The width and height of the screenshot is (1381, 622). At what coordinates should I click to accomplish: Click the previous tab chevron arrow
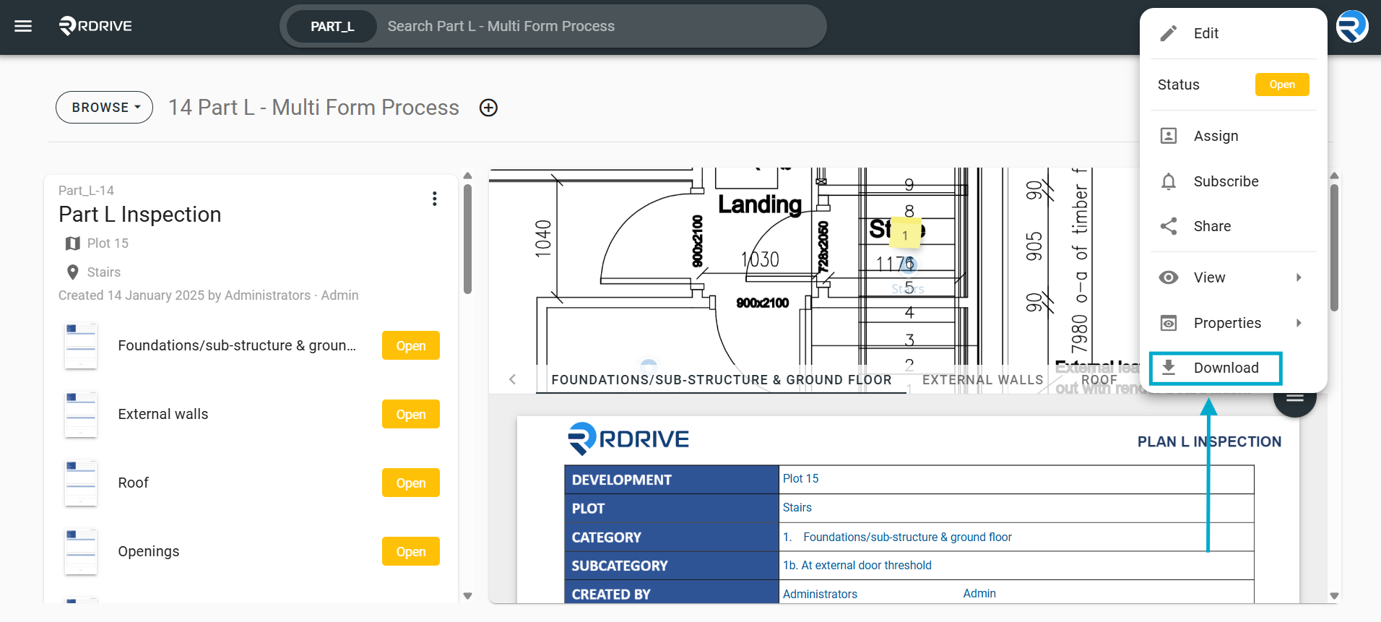pos(512,379)
